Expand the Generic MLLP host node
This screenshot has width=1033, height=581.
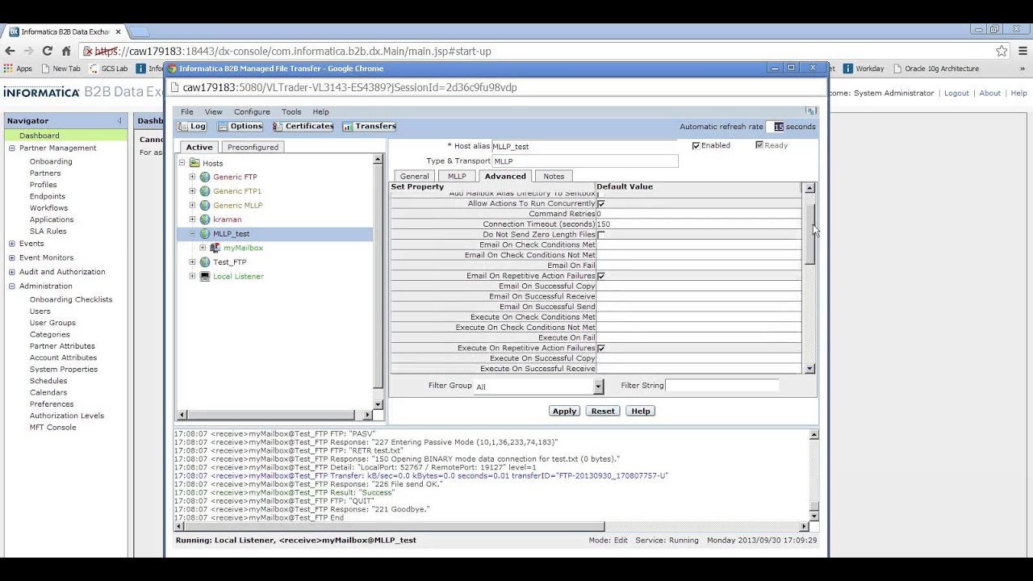192,205
